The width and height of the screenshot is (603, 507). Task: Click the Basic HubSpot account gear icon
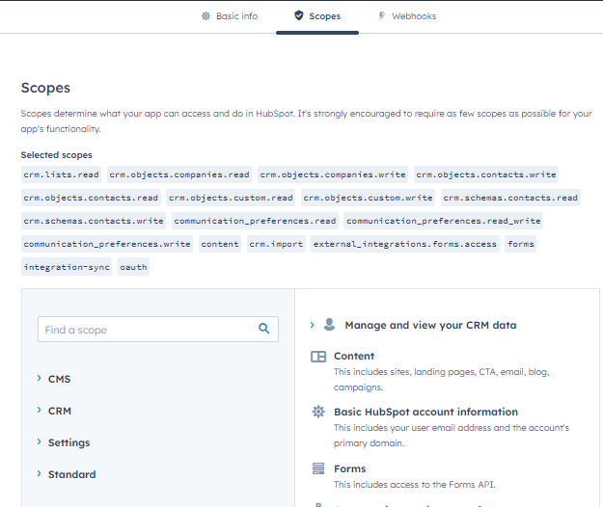[x=318, y=412]
